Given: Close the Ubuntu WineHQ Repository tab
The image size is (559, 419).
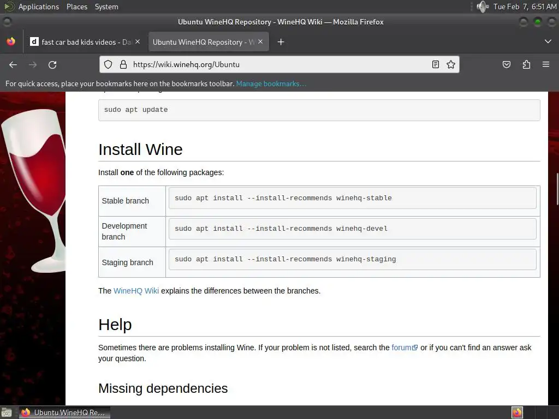Looking at the screenshot, I should pos(260,41).
